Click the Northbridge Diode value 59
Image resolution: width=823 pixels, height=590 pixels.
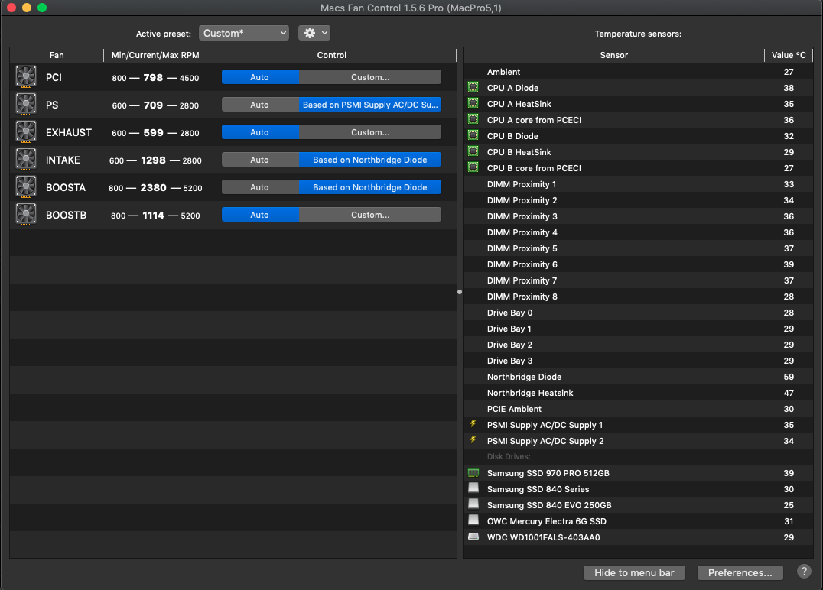point(789,377)
